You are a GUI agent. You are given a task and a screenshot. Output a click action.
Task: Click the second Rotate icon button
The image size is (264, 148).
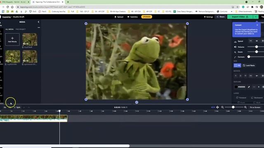(240, 76)
